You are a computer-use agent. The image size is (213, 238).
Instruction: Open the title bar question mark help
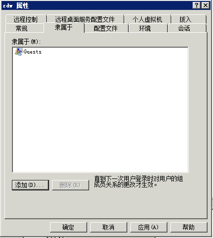point(196,5)
